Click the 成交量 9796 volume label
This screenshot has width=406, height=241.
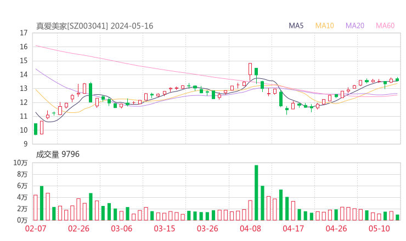click(58, 154)
